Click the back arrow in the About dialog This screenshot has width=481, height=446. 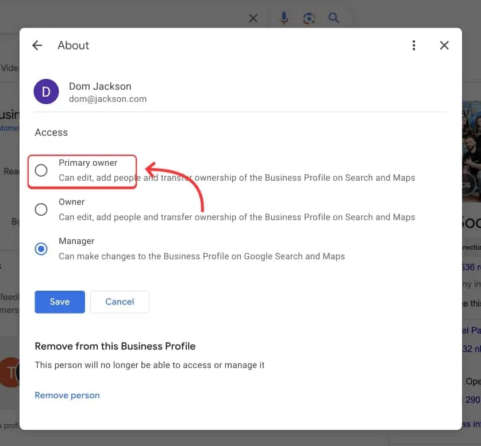(x=37, y=45)
